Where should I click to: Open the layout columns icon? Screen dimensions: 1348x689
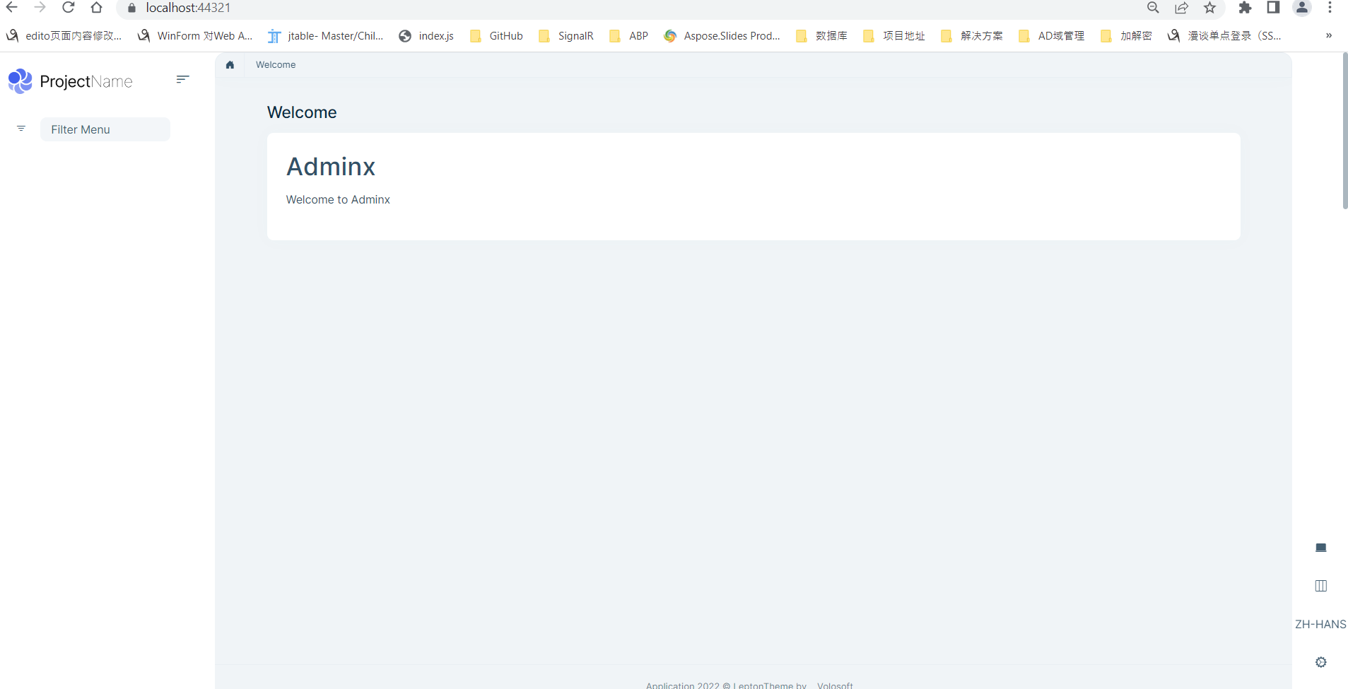pyautogui.click(x=1320, y=586)
